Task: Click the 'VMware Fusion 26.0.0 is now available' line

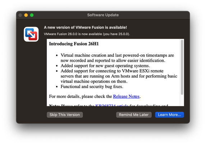Action: (87, 34)
